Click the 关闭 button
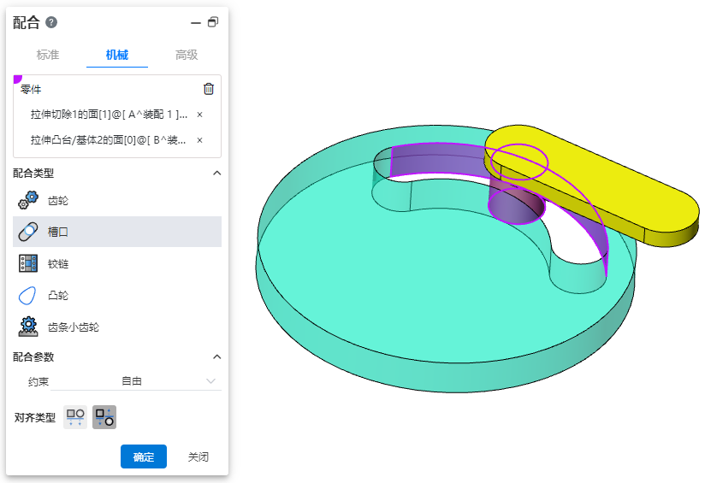The height and width of the screenshot is (483, 705). 198,457
